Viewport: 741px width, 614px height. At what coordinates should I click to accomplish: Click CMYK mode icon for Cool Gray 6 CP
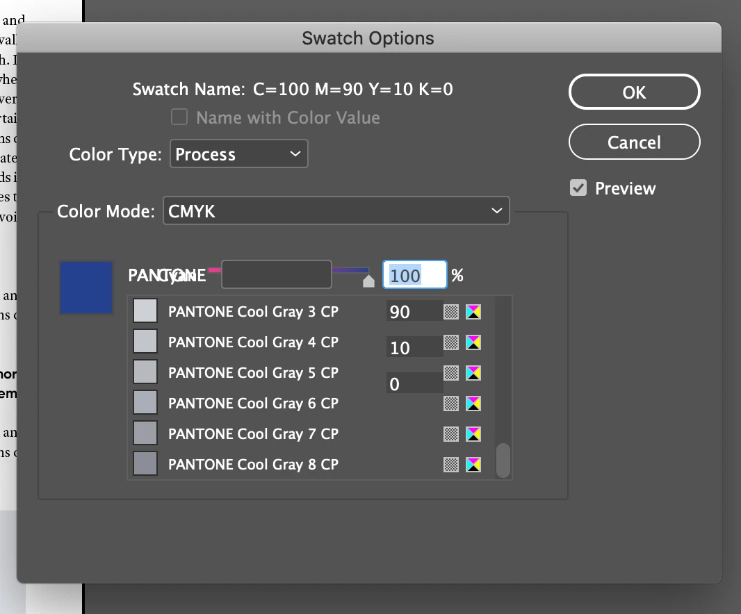473,404
